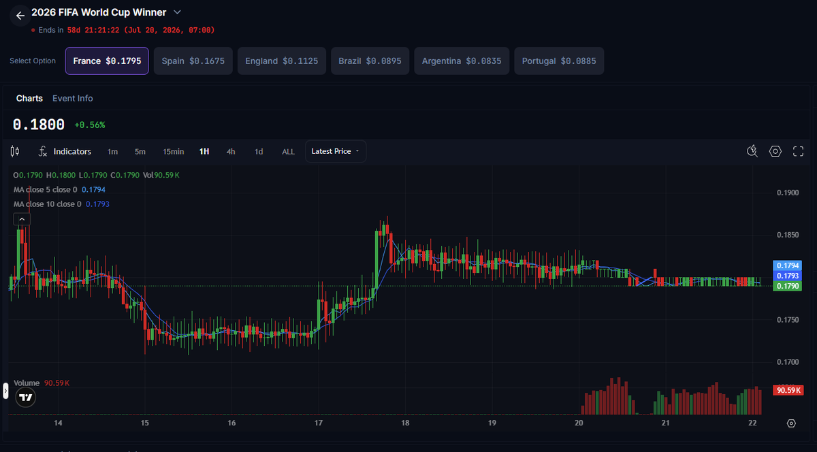
Task: Click date 21 on the time axis
Action: [x=665, y=423]
